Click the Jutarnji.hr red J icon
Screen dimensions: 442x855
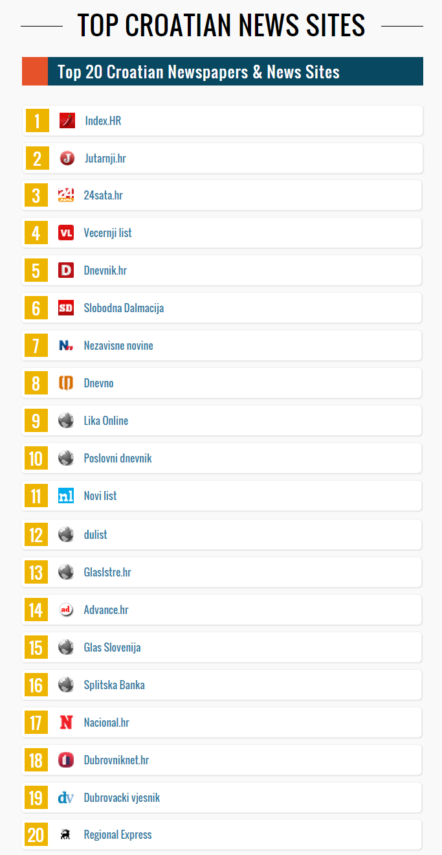click(x=67, y=158)
